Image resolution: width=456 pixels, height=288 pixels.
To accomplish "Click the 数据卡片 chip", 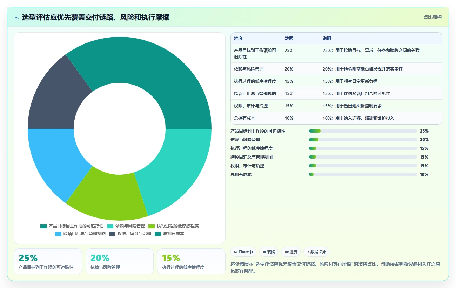I will 316,252.
